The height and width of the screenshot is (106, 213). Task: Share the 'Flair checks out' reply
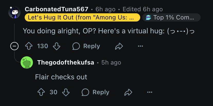[128, 92]
